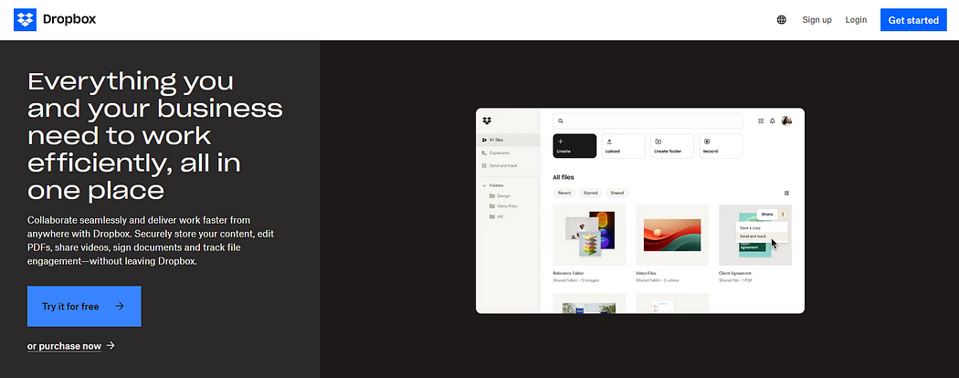Open the three-dot menu next to Share

click(783, 214)
